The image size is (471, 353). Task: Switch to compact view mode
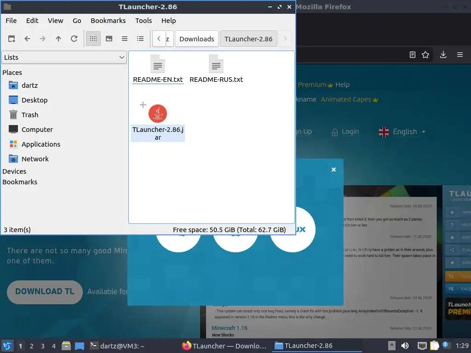point(125,39)
